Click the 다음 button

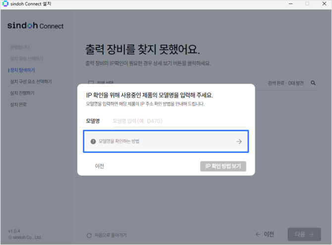tap(304, 234)
